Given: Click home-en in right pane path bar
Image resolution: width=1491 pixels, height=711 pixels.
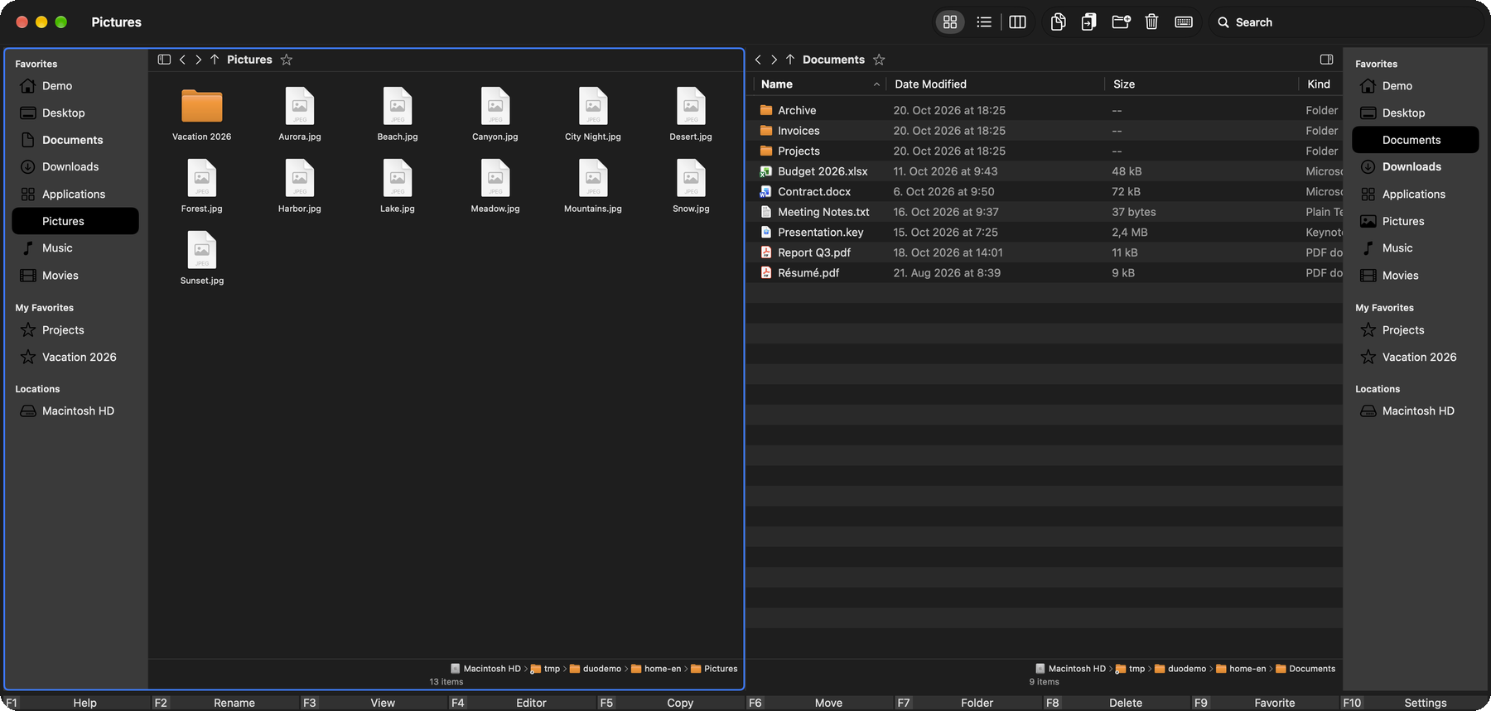Looking at the screenshot, I should [1241, 669].
